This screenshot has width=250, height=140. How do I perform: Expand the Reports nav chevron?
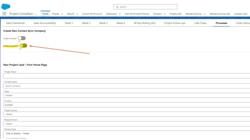coord(77,14)
